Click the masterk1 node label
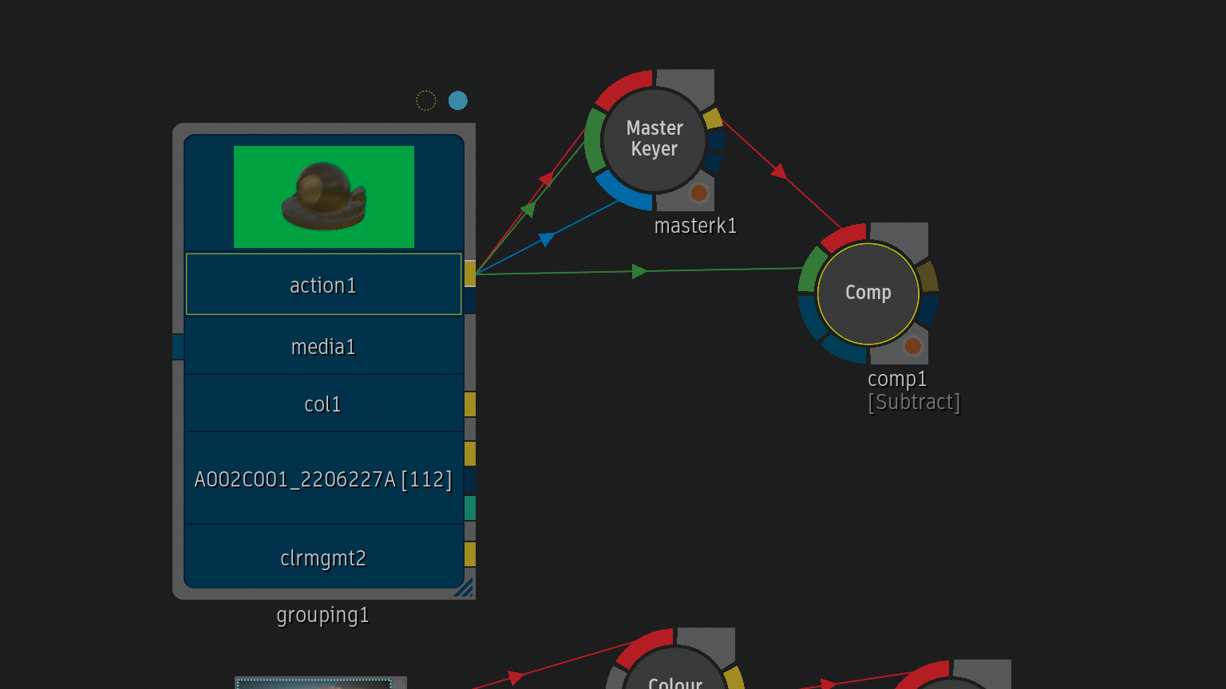Screen dimensions: 1226x689 (x=695, y=226)
